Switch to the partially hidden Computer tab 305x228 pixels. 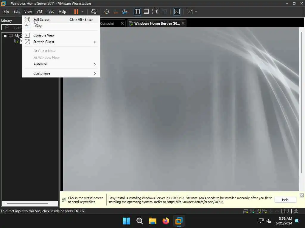point(107,23)
